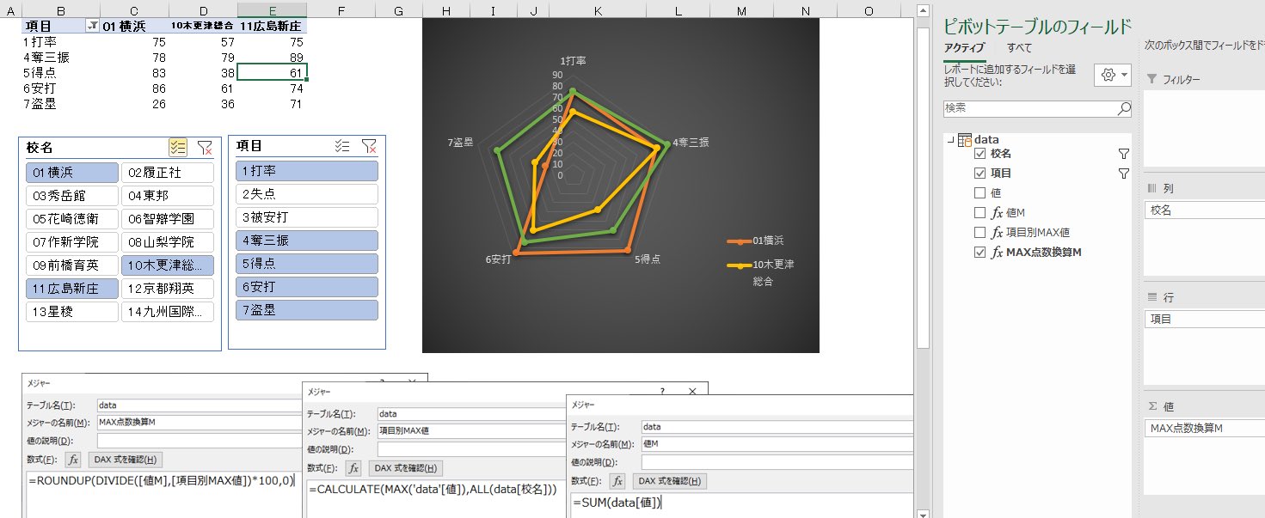The width and height of the screenshot is (1265, 518).
Task: Toggle 4奪三振 in 項目 slicer
Action: tap(307, 241)
